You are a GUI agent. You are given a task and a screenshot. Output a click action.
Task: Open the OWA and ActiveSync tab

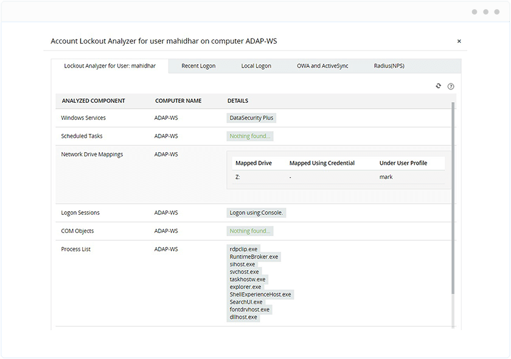point(322,66)
